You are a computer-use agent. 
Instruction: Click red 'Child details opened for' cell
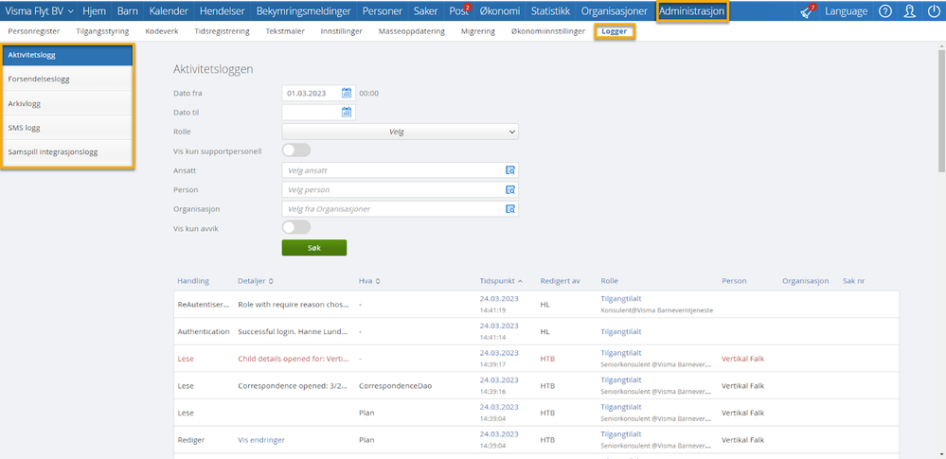coord(294,359)
